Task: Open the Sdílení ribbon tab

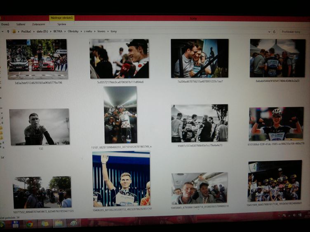Action: [x=21, y=24]
